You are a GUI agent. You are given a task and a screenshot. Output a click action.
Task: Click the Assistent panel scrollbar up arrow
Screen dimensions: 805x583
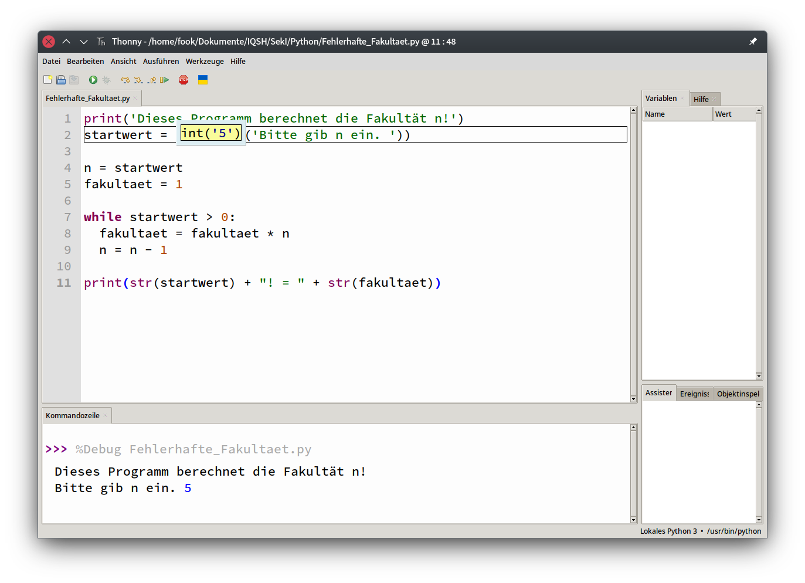pos(759,405)
